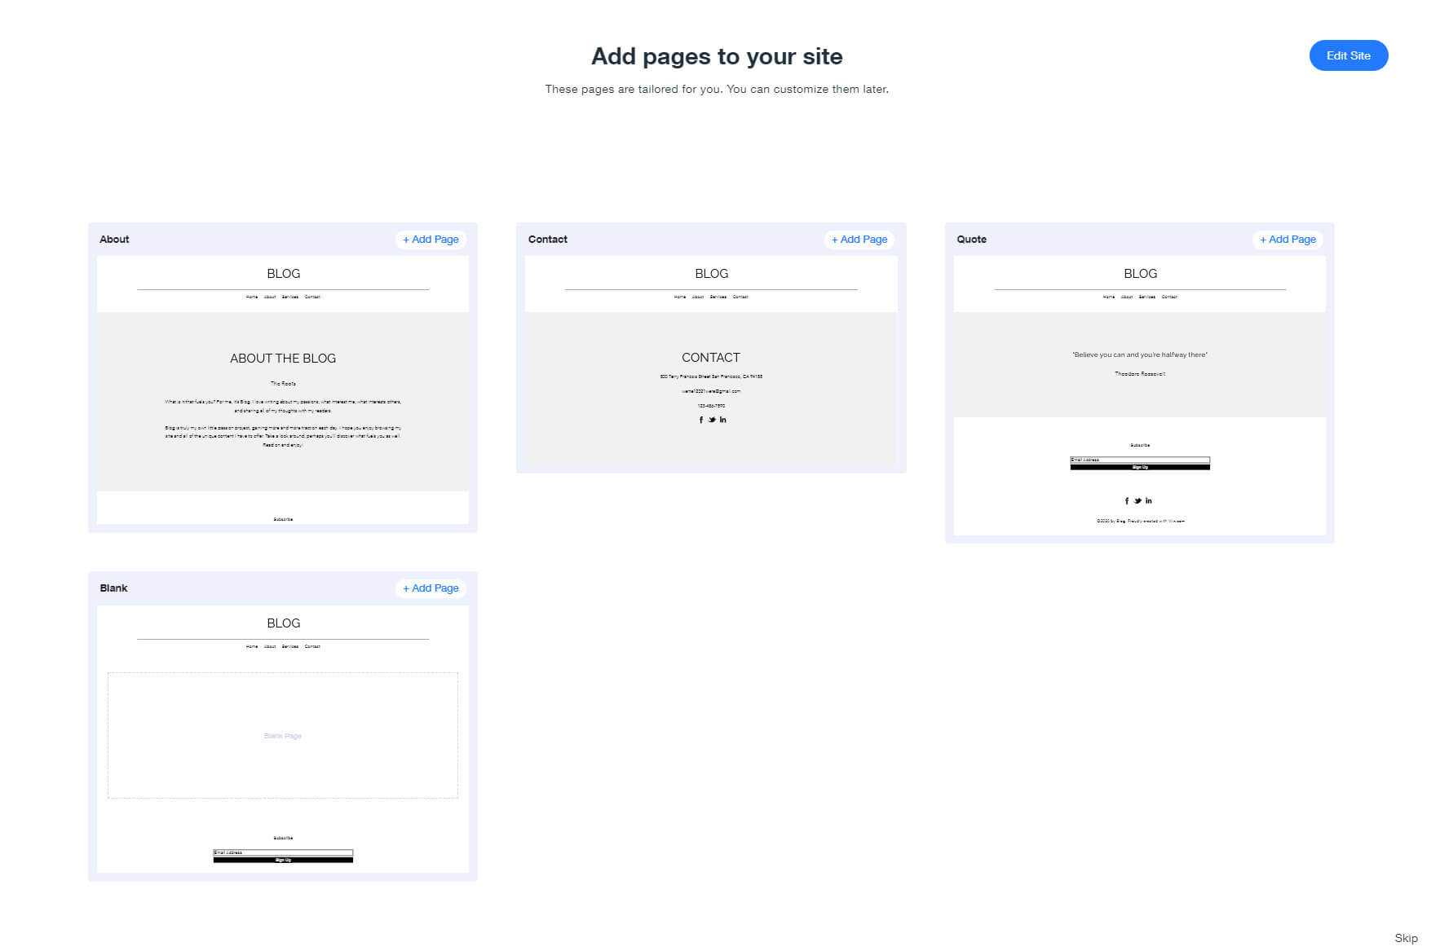1440x951 pixels.
Task: Select the Services nav link in the Contact preview
Action: 718,297
